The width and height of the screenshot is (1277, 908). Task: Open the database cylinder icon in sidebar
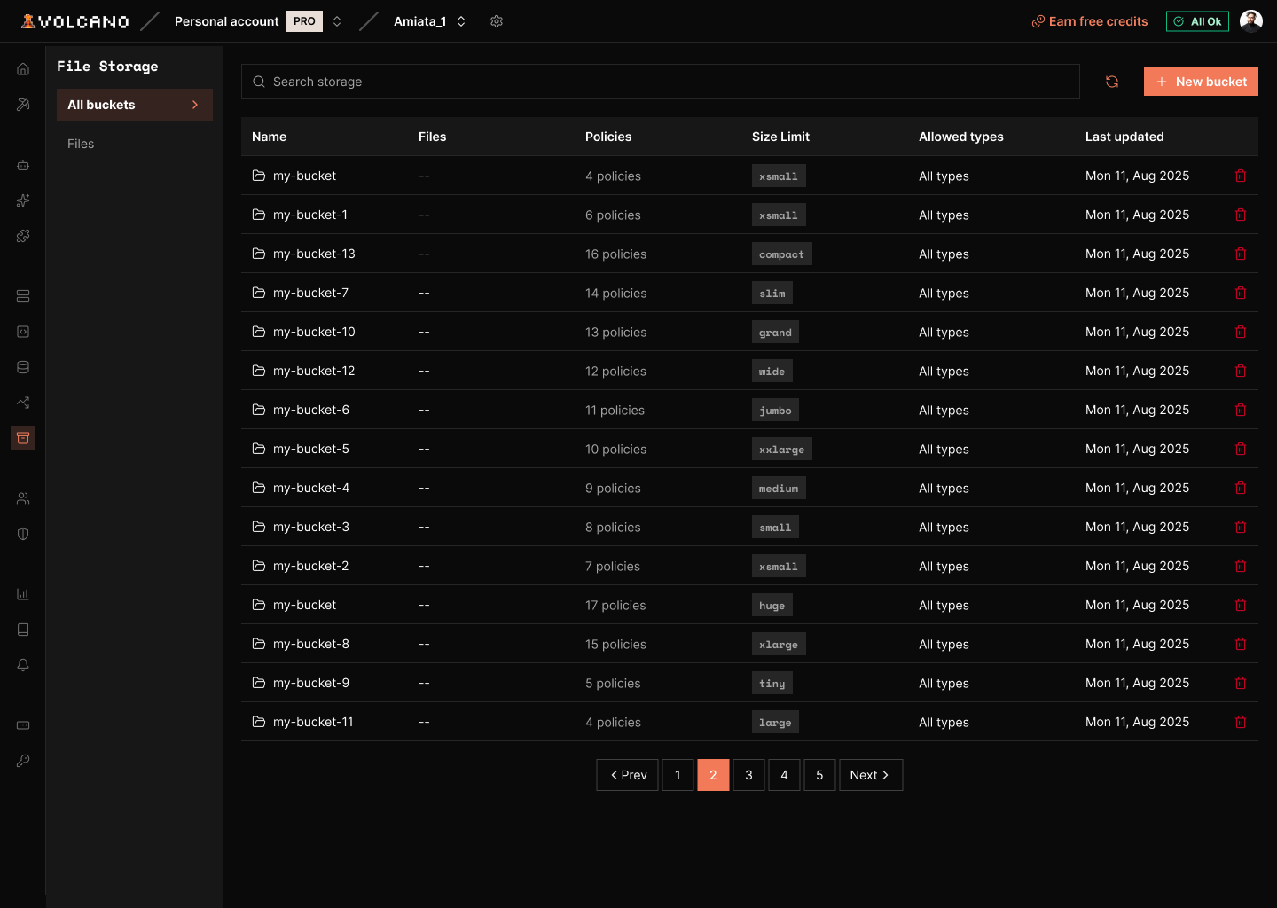coord(23,367)
